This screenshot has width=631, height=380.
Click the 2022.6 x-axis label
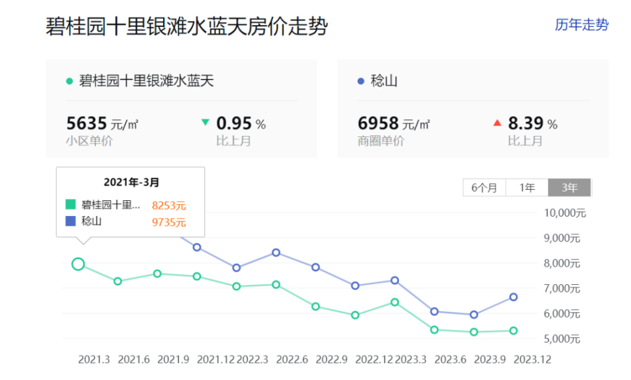(x=292, y=360)
